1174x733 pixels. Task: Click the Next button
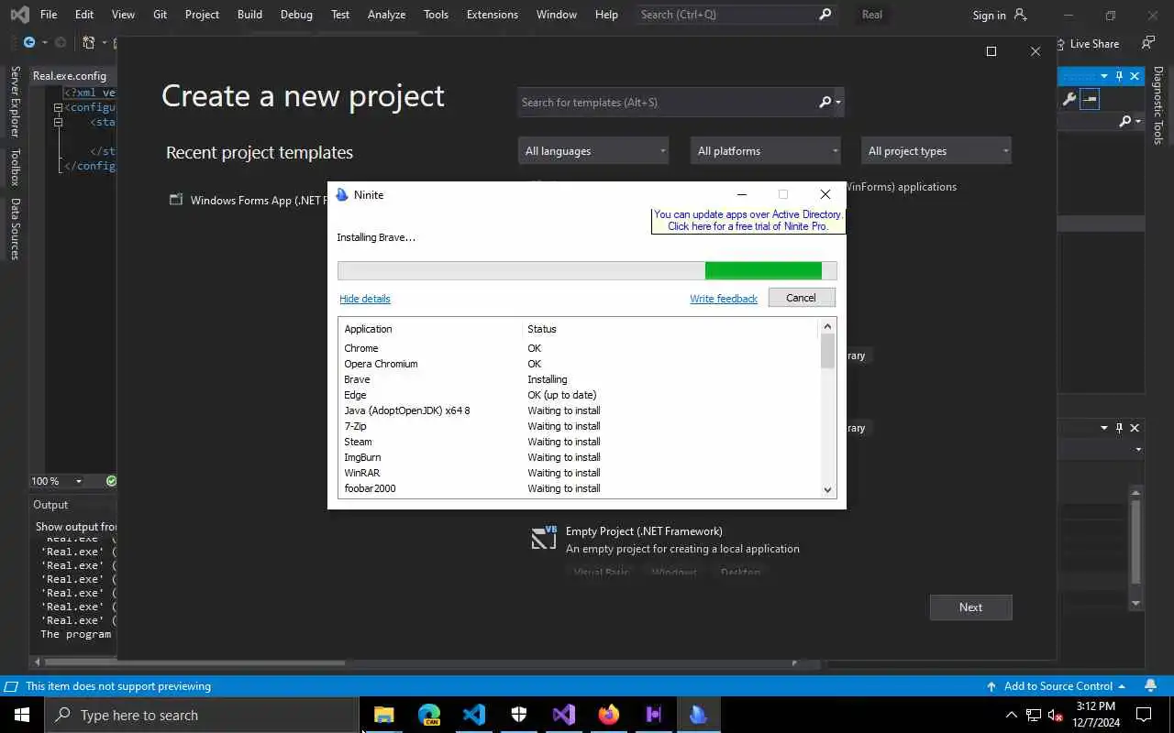[970, 607]
